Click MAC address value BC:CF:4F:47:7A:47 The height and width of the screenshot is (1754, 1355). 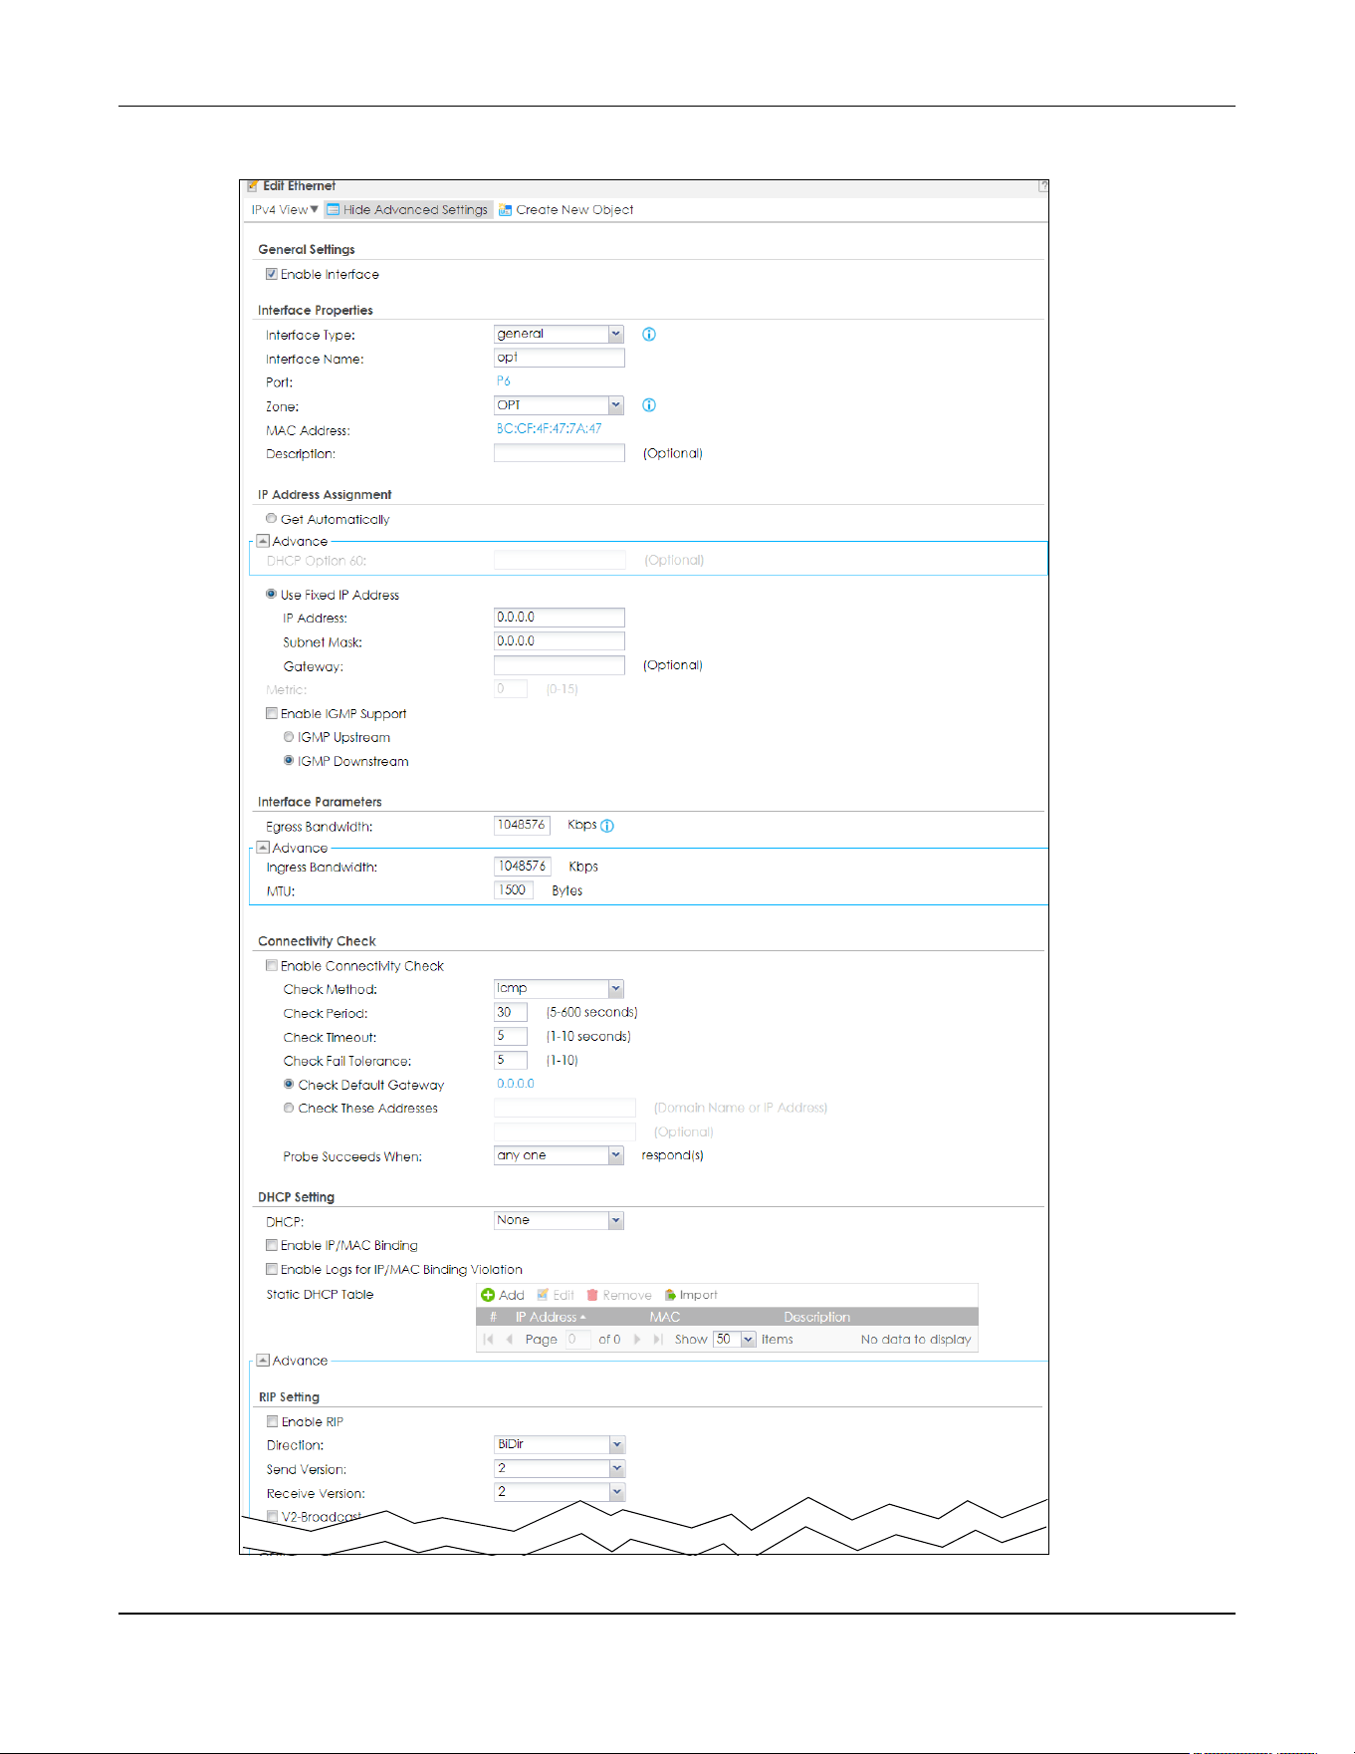click(549, 429)
